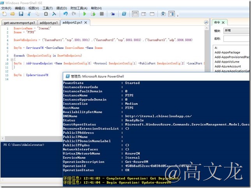Open the 工具(T) menu

(48, 8)
